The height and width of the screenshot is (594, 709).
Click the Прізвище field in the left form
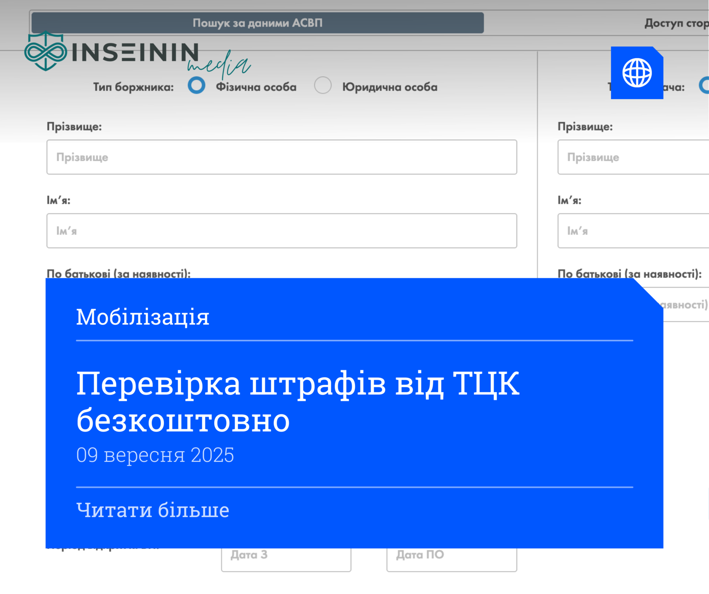[281, 157]
